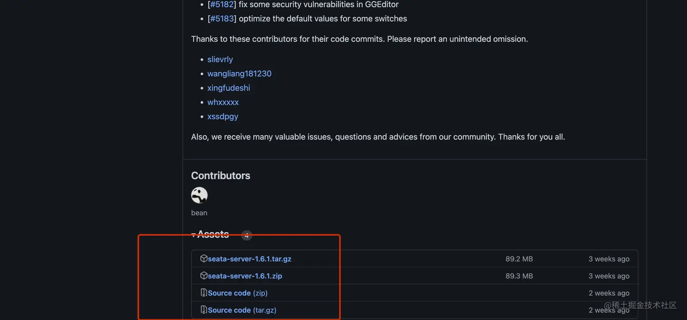Viewport: 687px width, 320px height.
Task: Download Source code (tar.gz)
Action: point(242,310)
